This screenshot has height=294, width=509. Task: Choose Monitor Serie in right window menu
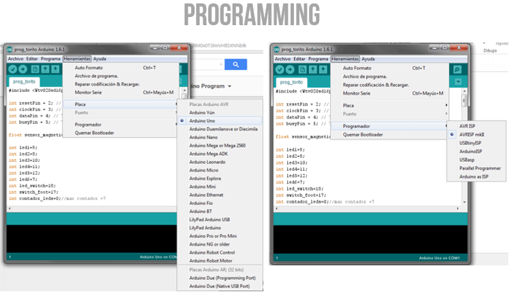click(389, 93)
